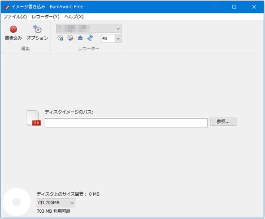Viewport: 265px width, 219px height.
Task: Open the ファイル(Z) menu
Action: point(15,17)
